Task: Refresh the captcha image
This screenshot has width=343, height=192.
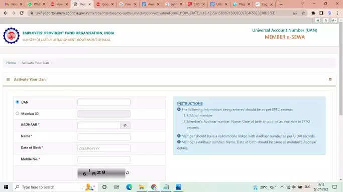Action: pyautogui.click(x=128, y=173)
